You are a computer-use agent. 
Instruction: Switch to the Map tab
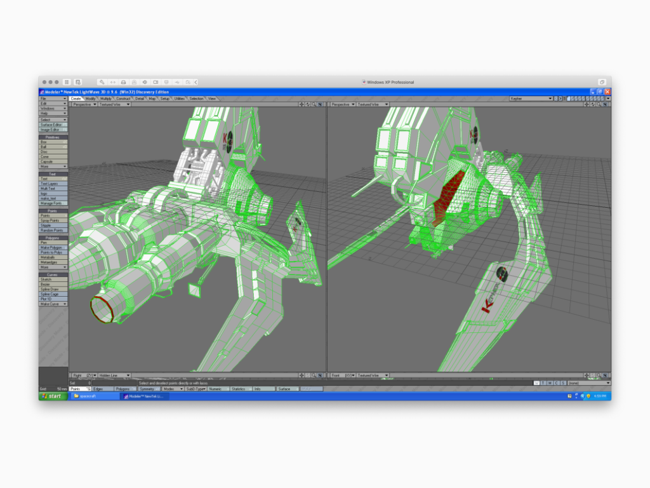coord(152,98)
